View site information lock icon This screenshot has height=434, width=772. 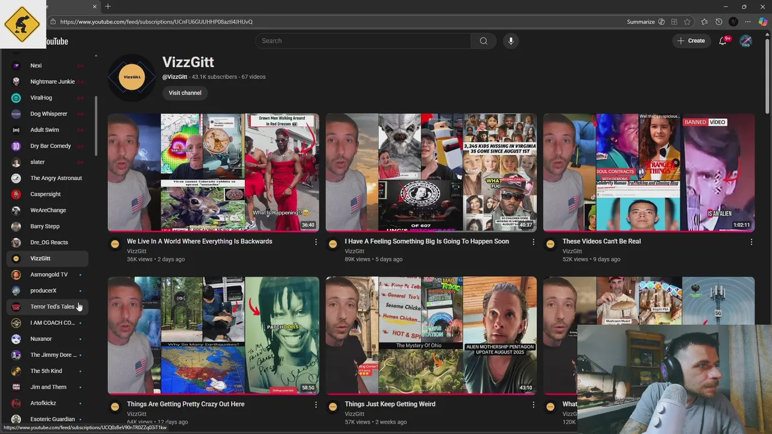click(x=53, y=22)
